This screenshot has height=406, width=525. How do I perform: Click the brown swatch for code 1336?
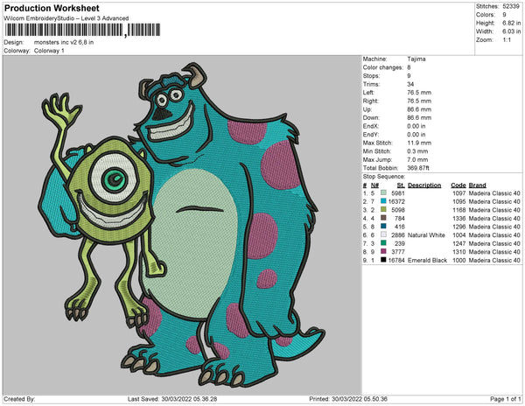click(x=383, y=218)
